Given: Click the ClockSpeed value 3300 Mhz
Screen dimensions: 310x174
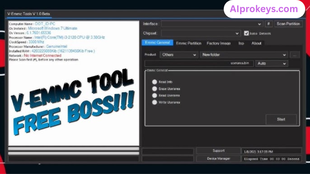Looking at the screenshot, I should 36,42.
